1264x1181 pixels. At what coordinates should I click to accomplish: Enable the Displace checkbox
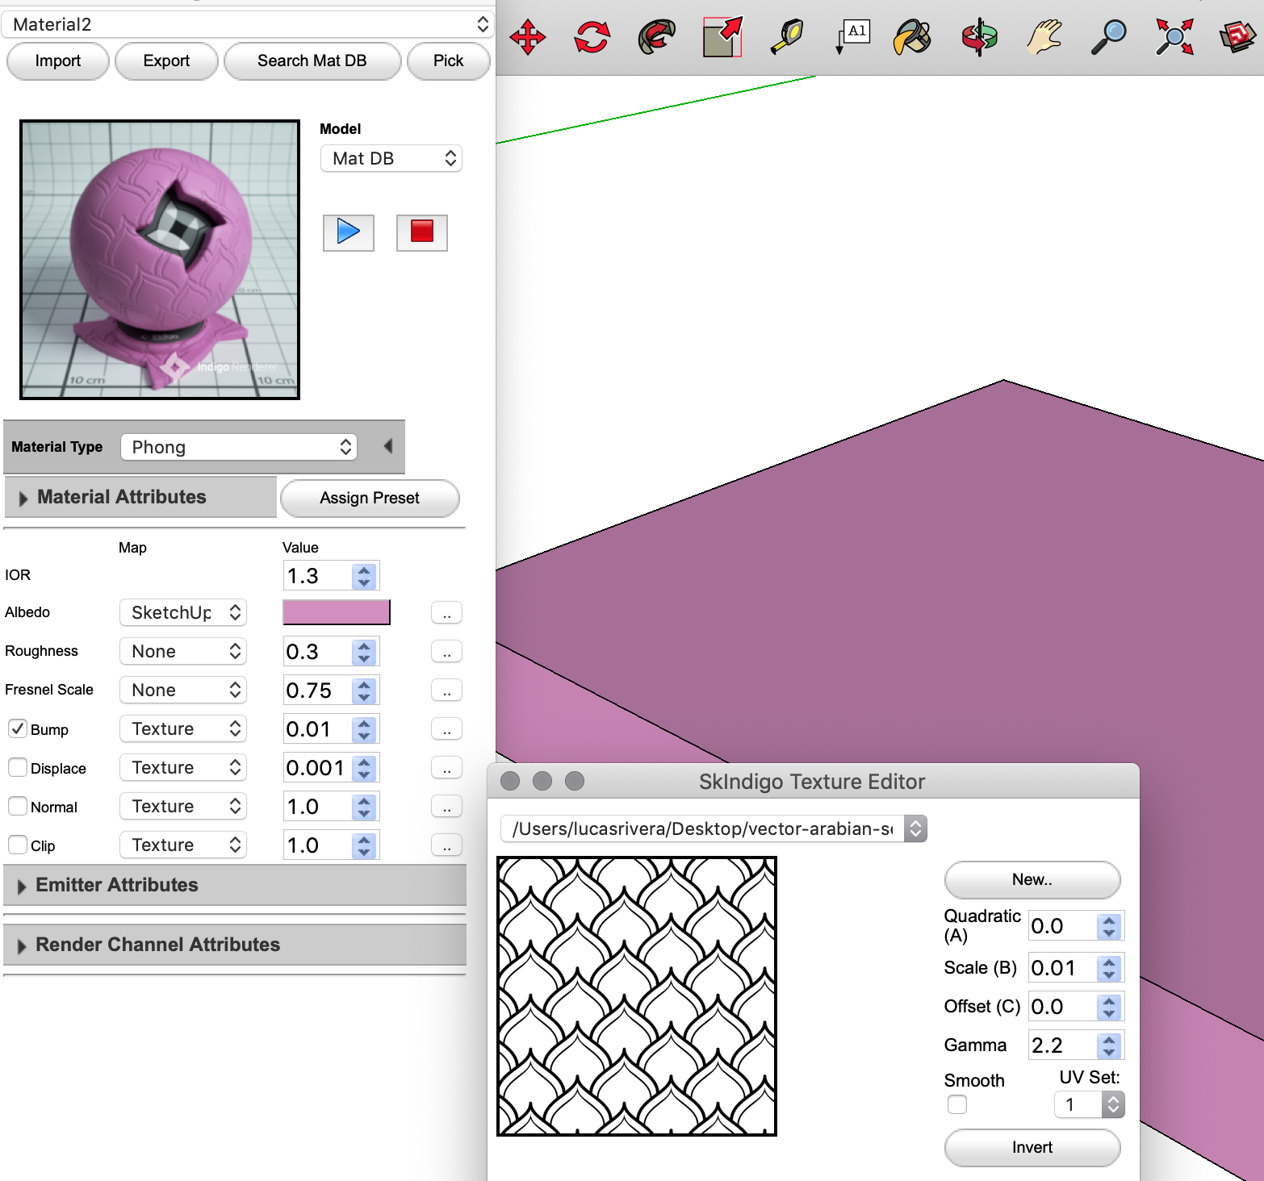[x=18, y=767]
